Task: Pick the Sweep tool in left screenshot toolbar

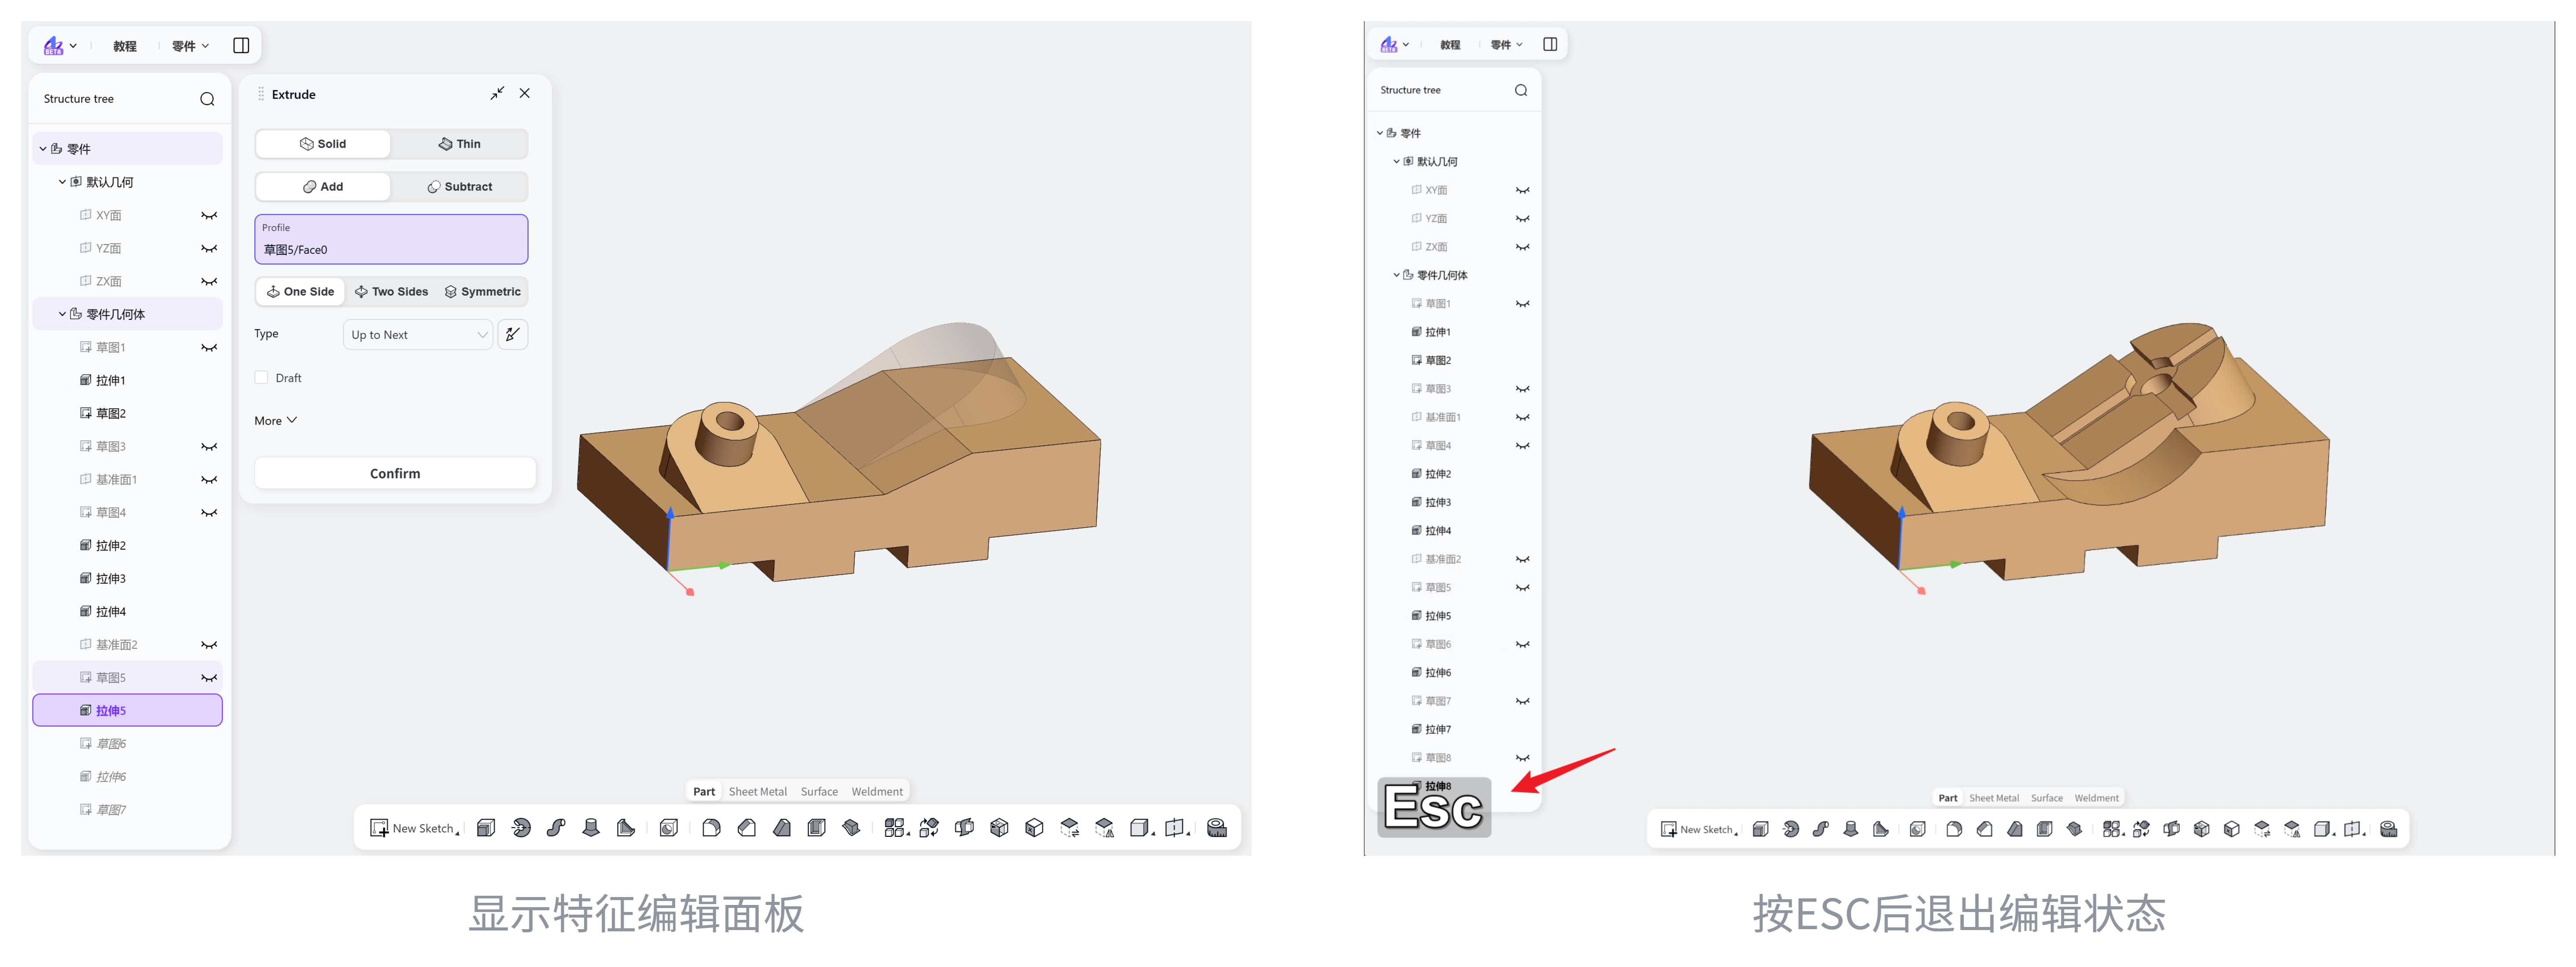Action: pyautogui.click(x=556, y=828)
